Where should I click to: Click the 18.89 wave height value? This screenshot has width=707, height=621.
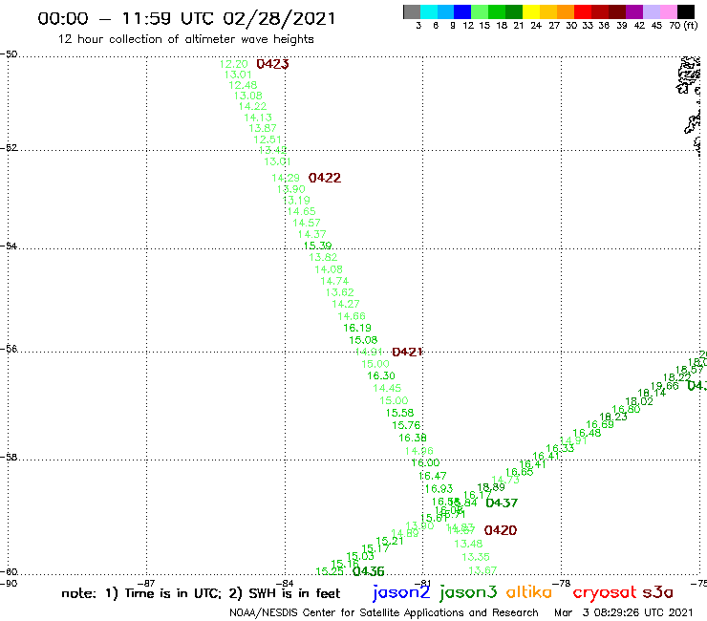click(x=491, y=487)
